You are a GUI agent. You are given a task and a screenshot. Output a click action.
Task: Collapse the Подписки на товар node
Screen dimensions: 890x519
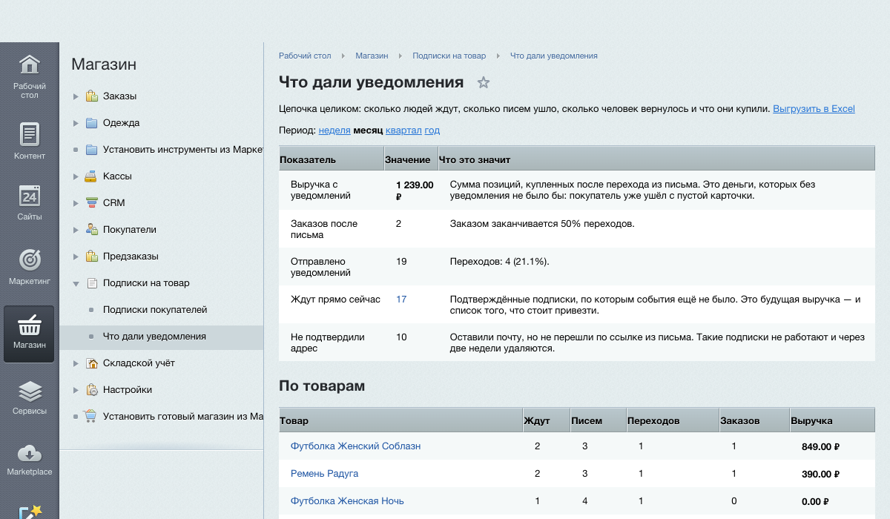pyautogui.click(x=76, y=283)
